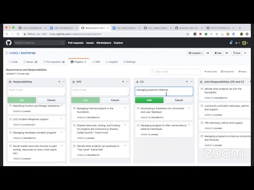
Task: Cancel the note in C3 column
Action: coord(179,100)
